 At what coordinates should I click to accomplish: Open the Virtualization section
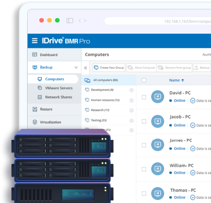pos(54,122)
